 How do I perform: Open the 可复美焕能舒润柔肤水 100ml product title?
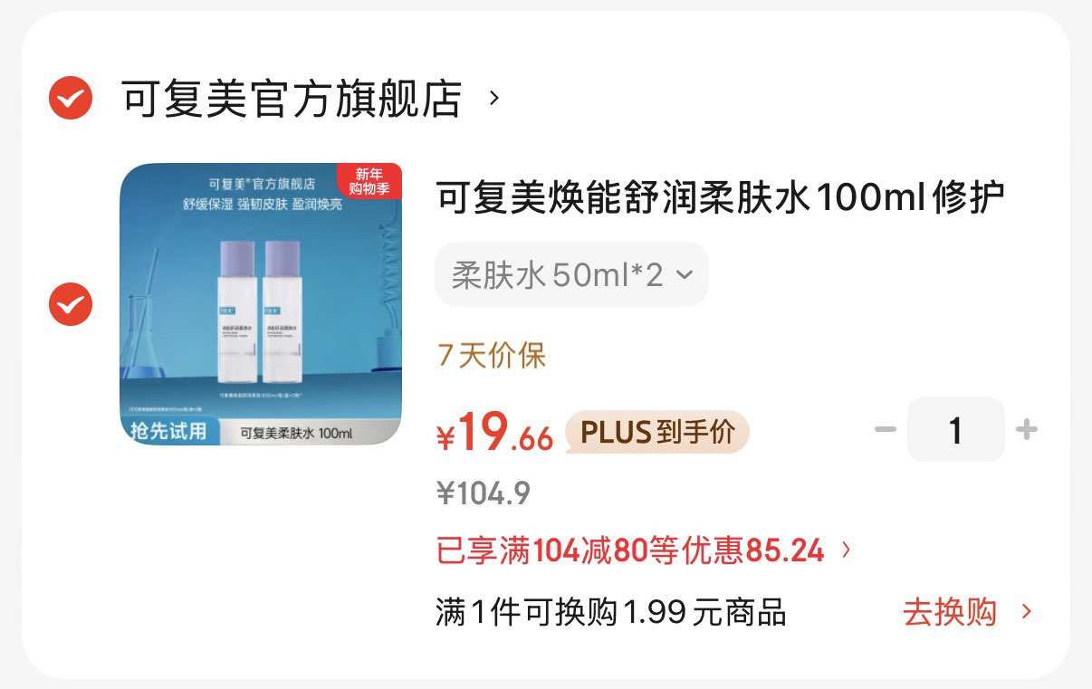pos(721,198)
